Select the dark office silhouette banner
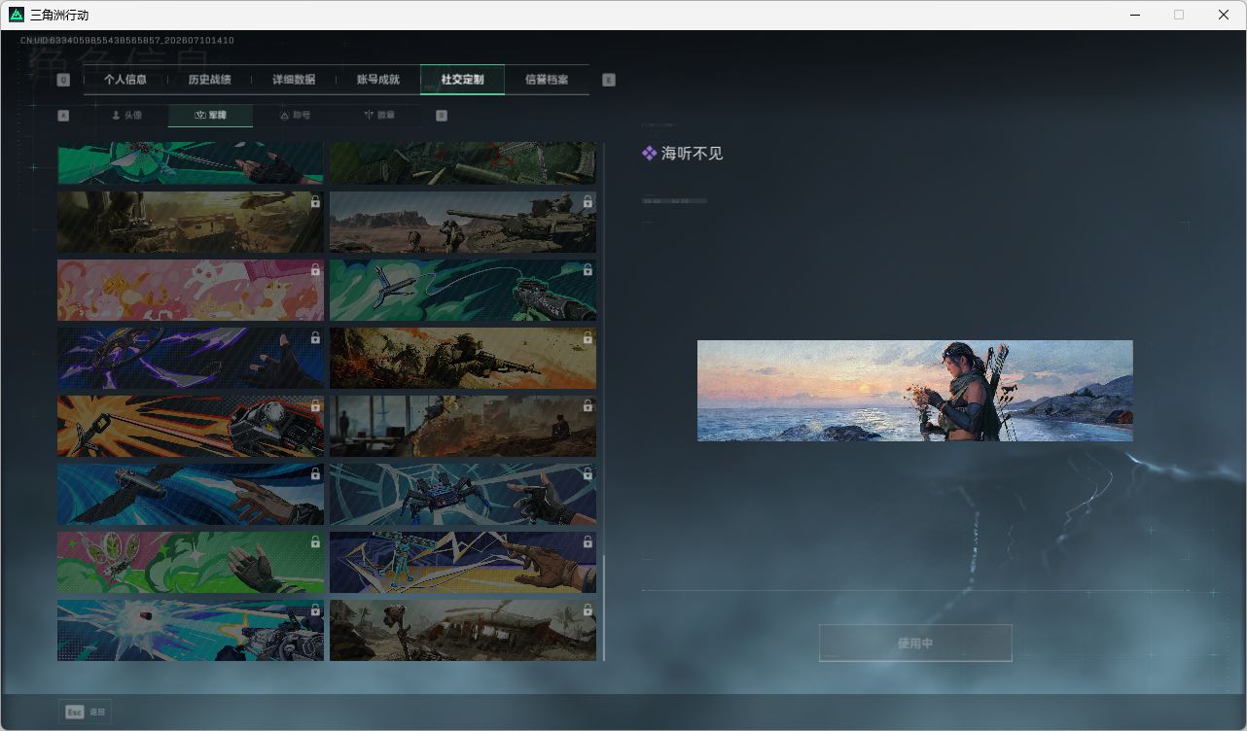1247x731 pixels. coord(463,426)
